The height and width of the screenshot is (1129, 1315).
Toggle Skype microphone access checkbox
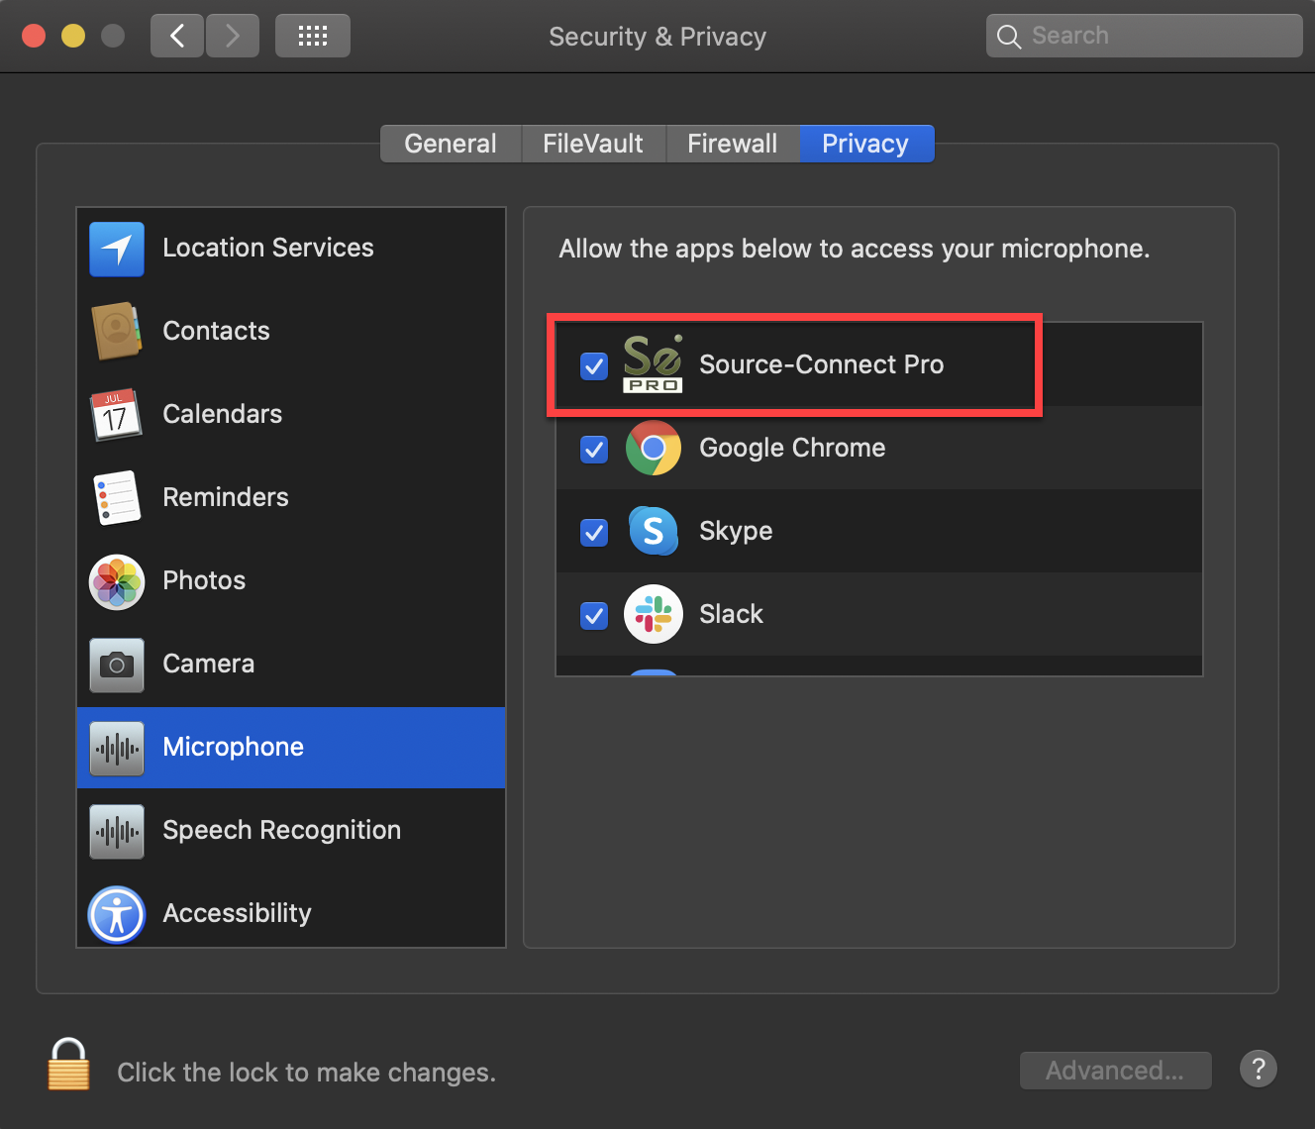coord(594,533)
